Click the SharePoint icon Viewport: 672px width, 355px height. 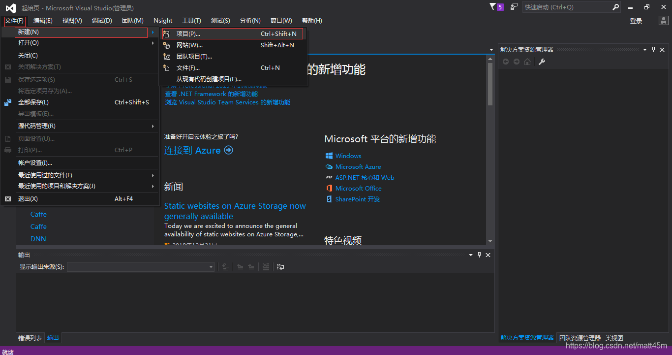[329, 199]
